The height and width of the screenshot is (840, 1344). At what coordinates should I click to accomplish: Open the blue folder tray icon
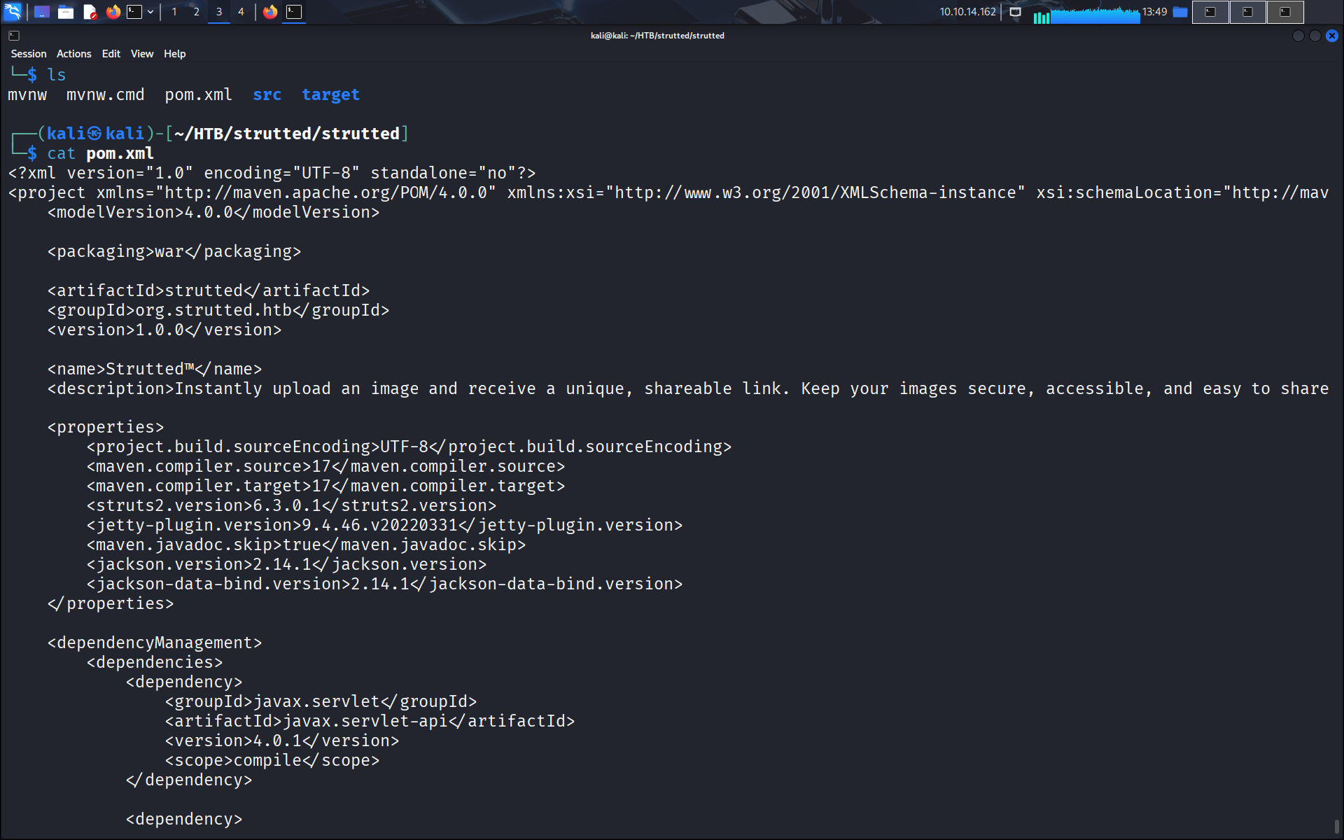pos(1180,12)
